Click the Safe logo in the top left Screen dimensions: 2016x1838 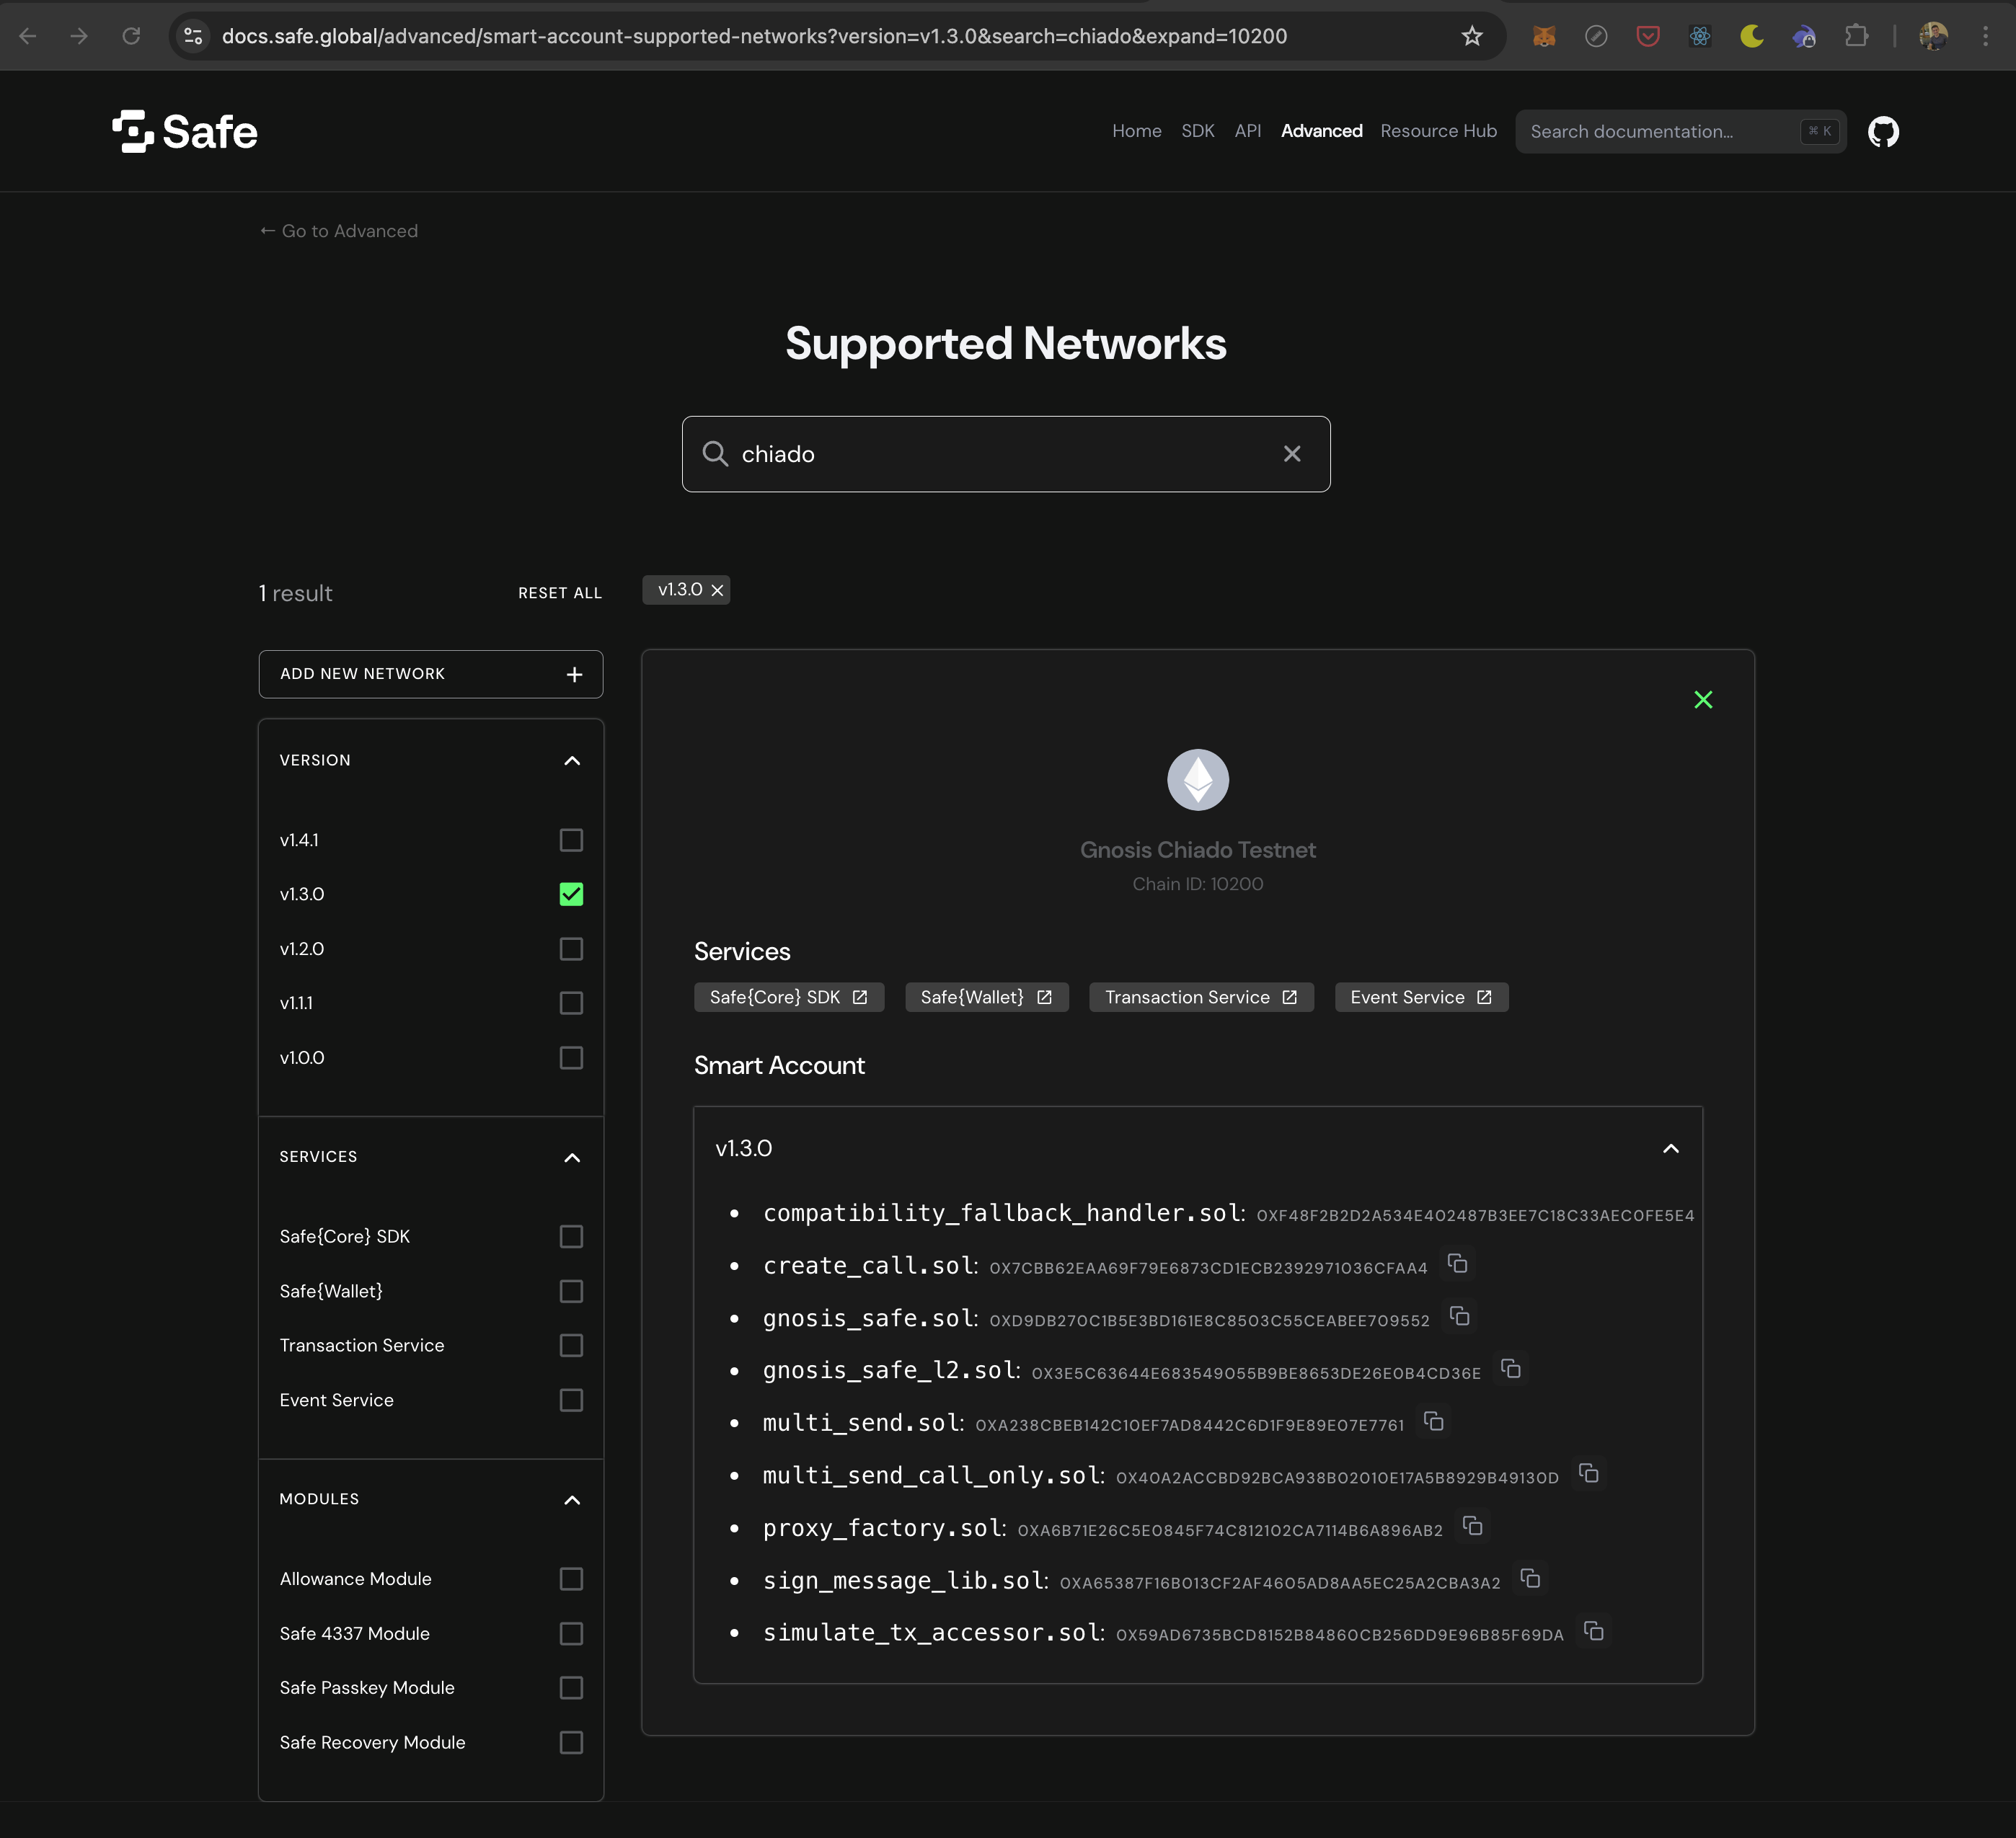185,130
